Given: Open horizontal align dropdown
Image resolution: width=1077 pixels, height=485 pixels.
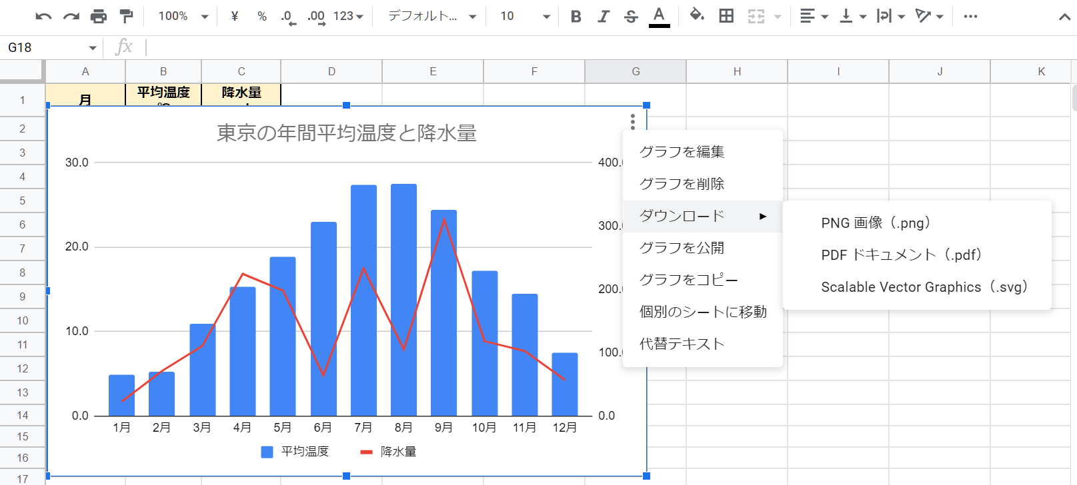Looking at the screenshot, I should (814, 16).
